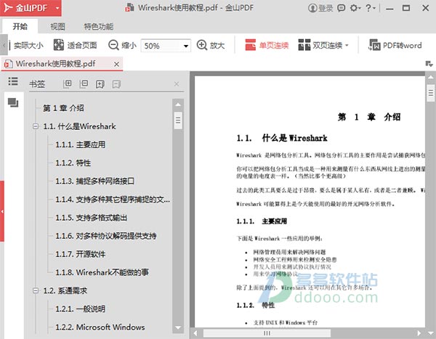Open the tab list dropdown icon

point(429,64)
